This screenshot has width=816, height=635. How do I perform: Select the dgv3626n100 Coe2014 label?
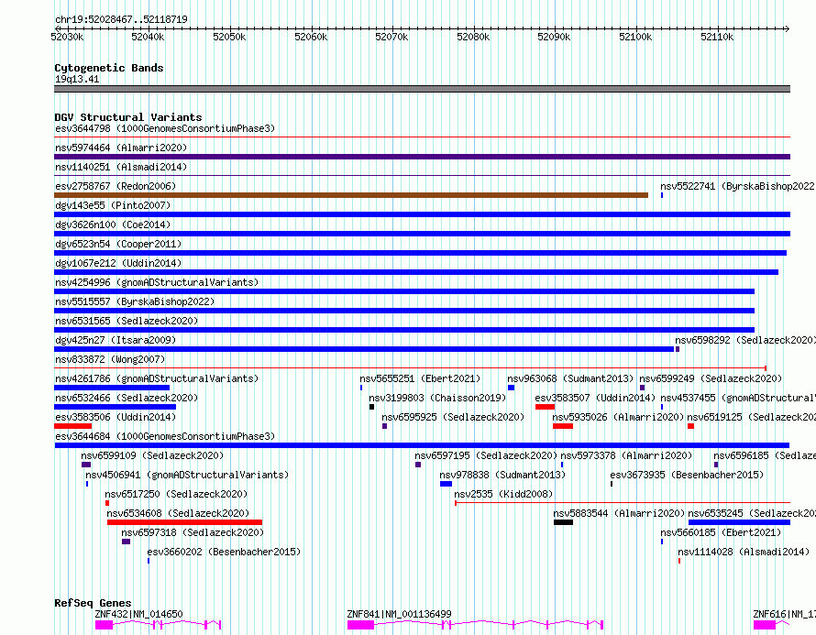pyautogui.click(x=113, y=224)
